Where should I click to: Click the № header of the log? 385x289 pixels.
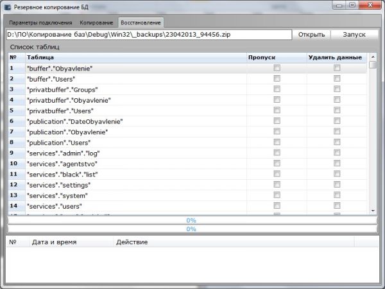click(x=17, y=242)
